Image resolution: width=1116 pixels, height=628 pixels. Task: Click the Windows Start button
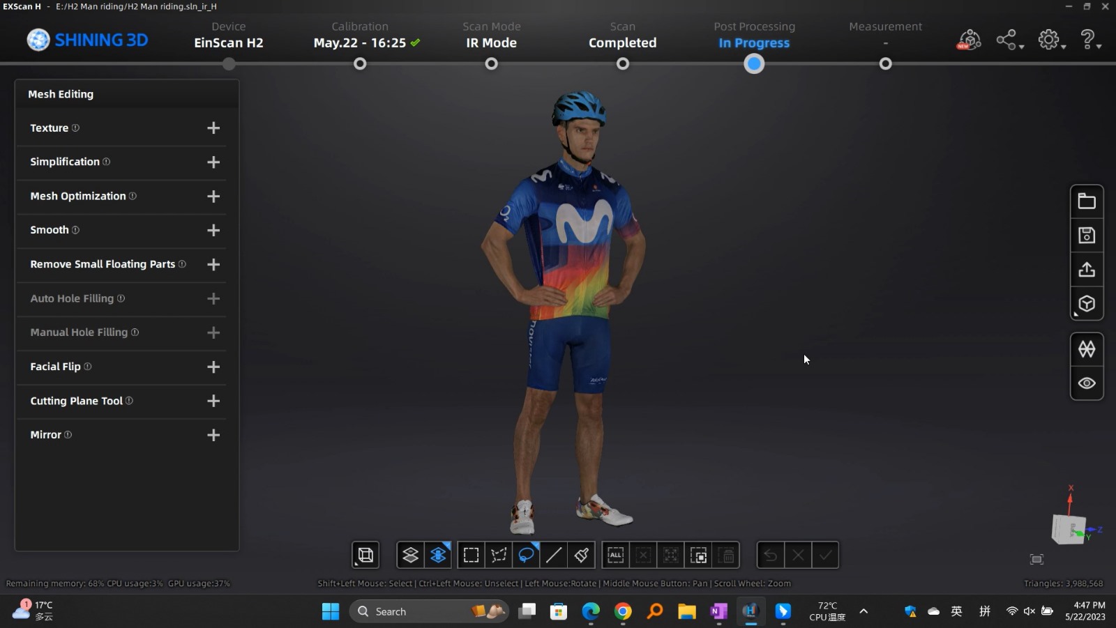[x=330, y=611]
